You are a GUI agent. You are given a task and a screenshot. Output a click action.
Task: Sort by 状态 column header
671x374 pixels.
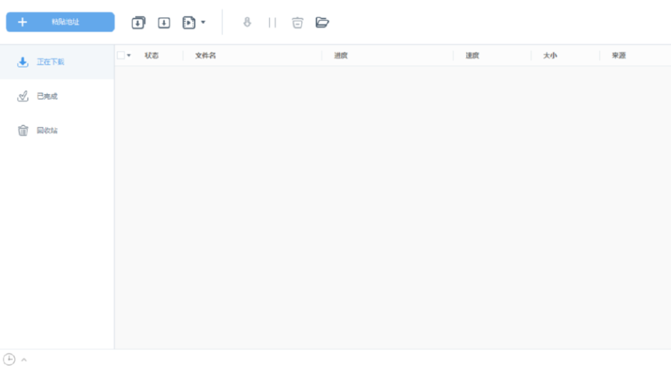click(152, 56)
